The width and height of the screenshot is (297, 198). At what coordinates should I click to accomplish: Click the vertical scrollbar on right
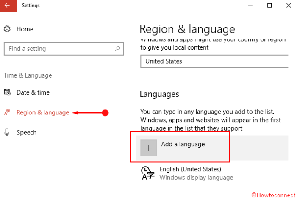[296, 95]
